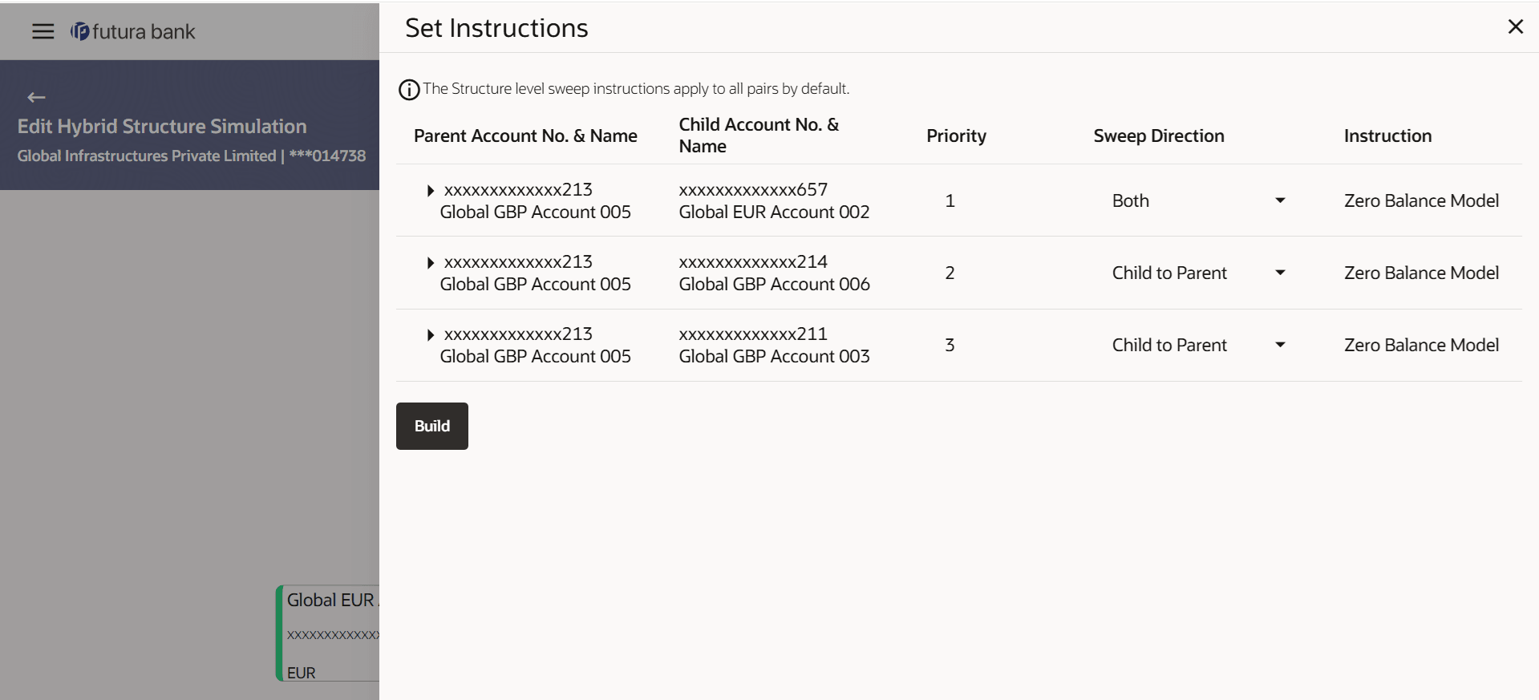Expand row with child Global GBP Account 003
This screenshot has height=700, width=1539.
coord(431,335)
